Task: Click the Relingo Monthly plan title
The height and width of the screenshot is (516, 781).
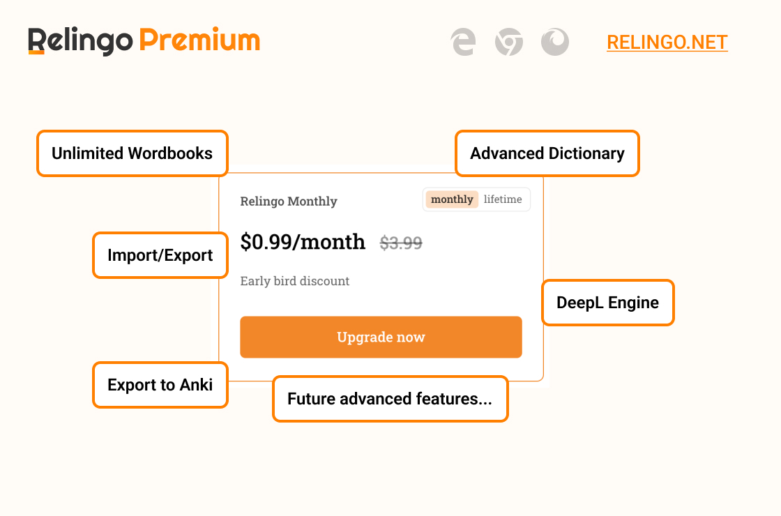Action: point(289,202)
